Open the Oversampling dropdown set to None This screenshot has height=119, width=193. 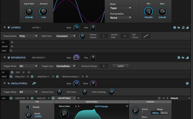pos(121,18)
